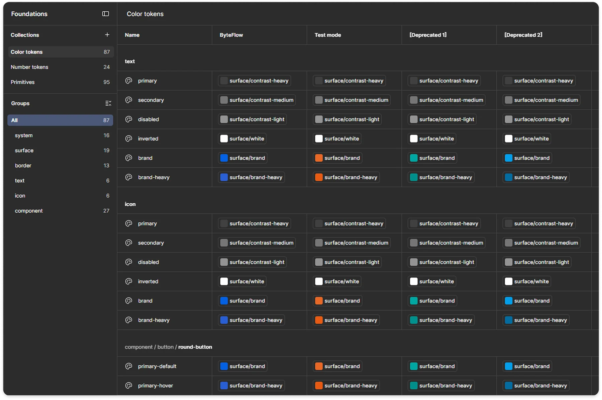Select the system group
602x400 pixels.
click(x=60, y=135)
